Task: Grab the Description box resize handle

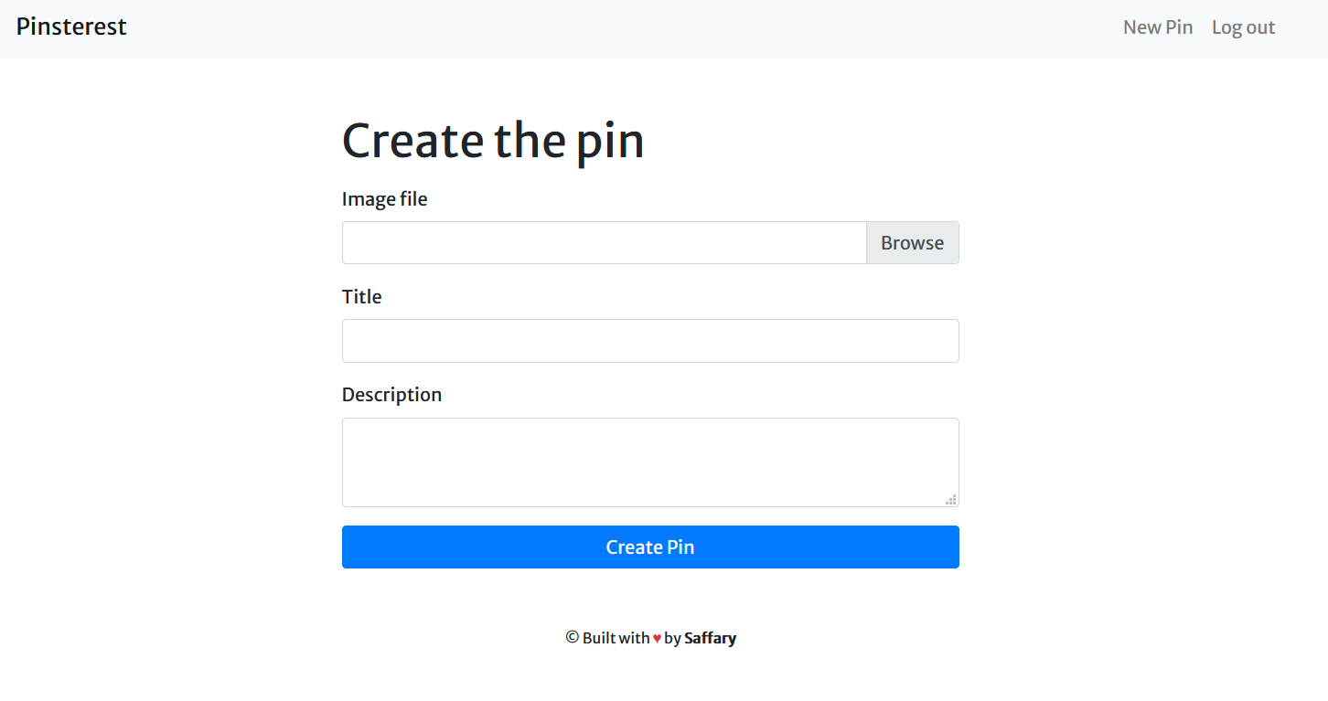Action: [x=951, y=500]
